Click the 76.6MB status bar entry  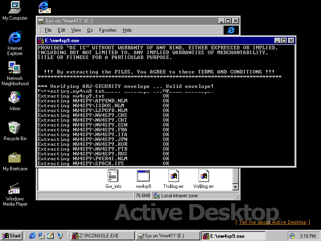[x=143, y=196]
